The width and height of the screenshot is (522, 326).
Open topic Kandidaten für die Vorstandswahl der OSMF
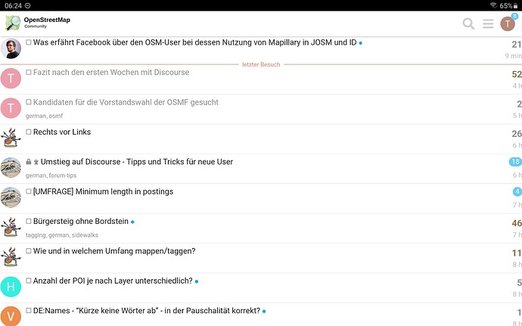tap(126, 102)
